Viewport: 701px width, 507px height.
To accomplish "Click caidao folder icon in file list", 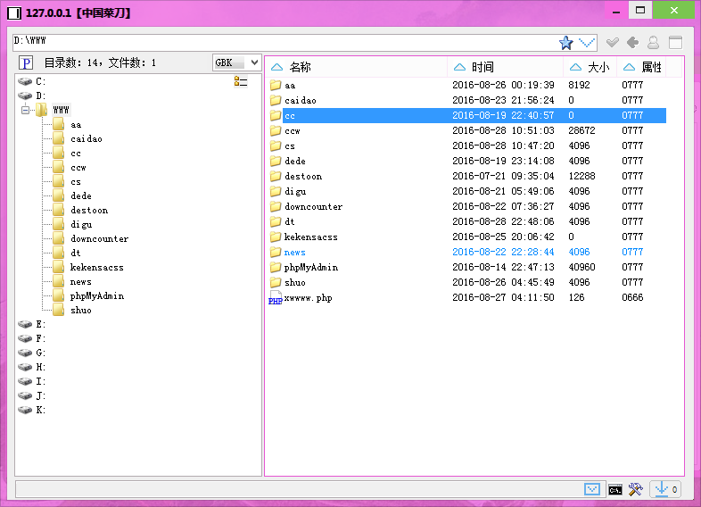I will click(276, 100).
